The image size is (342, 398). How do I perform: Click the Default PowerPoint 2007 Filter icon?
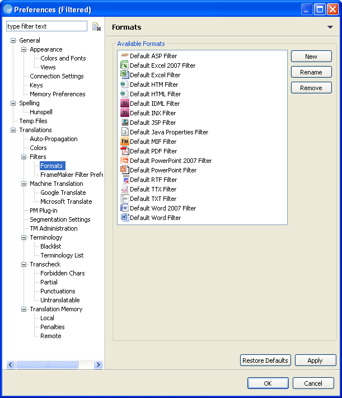[124, 161]
